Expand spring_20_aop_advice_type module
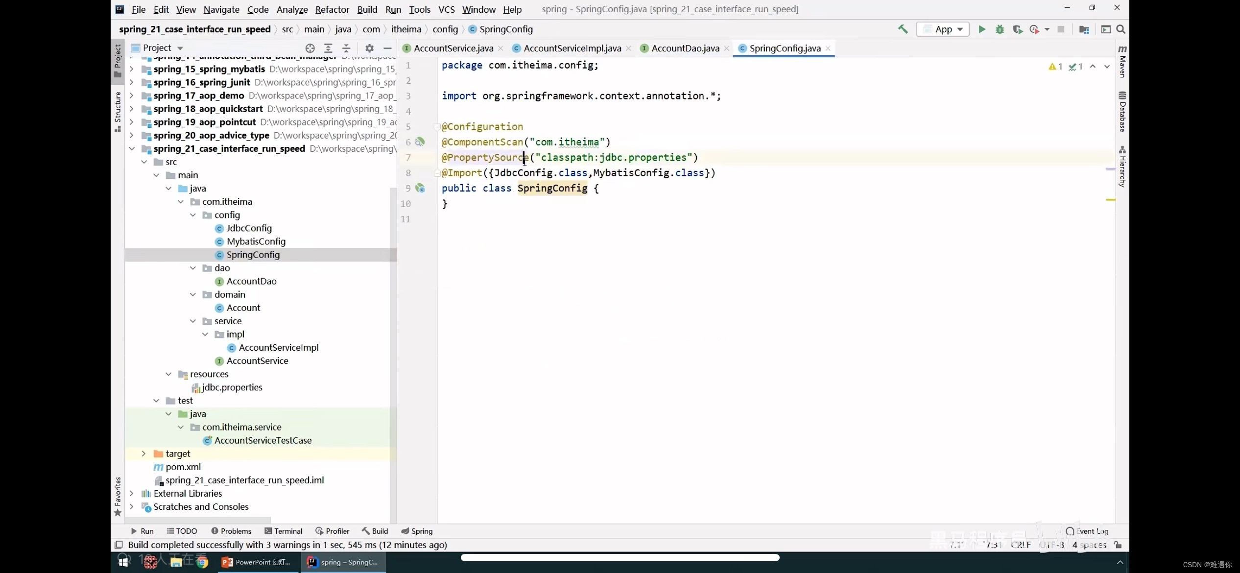 tap(131, 135)
